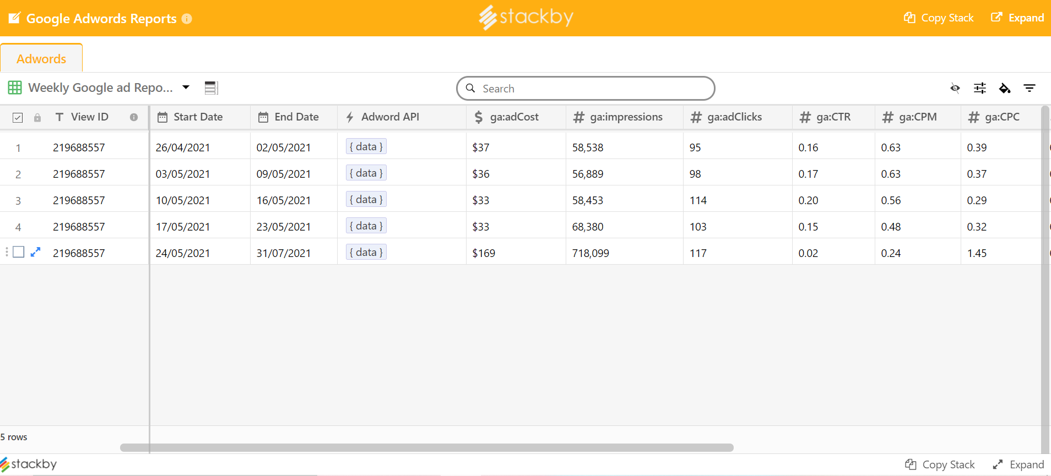
Task: Click the magnifying glass search icon
Action: pos(470,88)
